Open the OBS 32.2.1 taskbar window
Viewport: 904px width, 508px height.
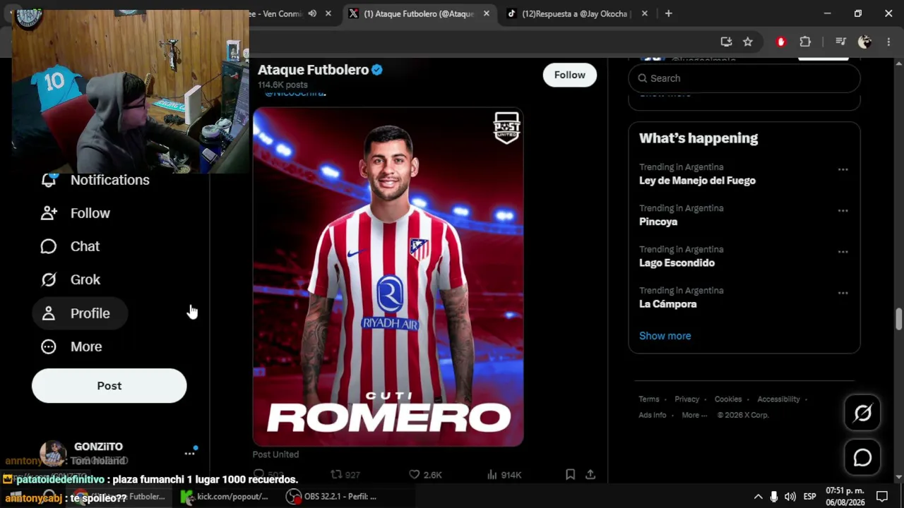pyautogui.click(x=332, y=497)
